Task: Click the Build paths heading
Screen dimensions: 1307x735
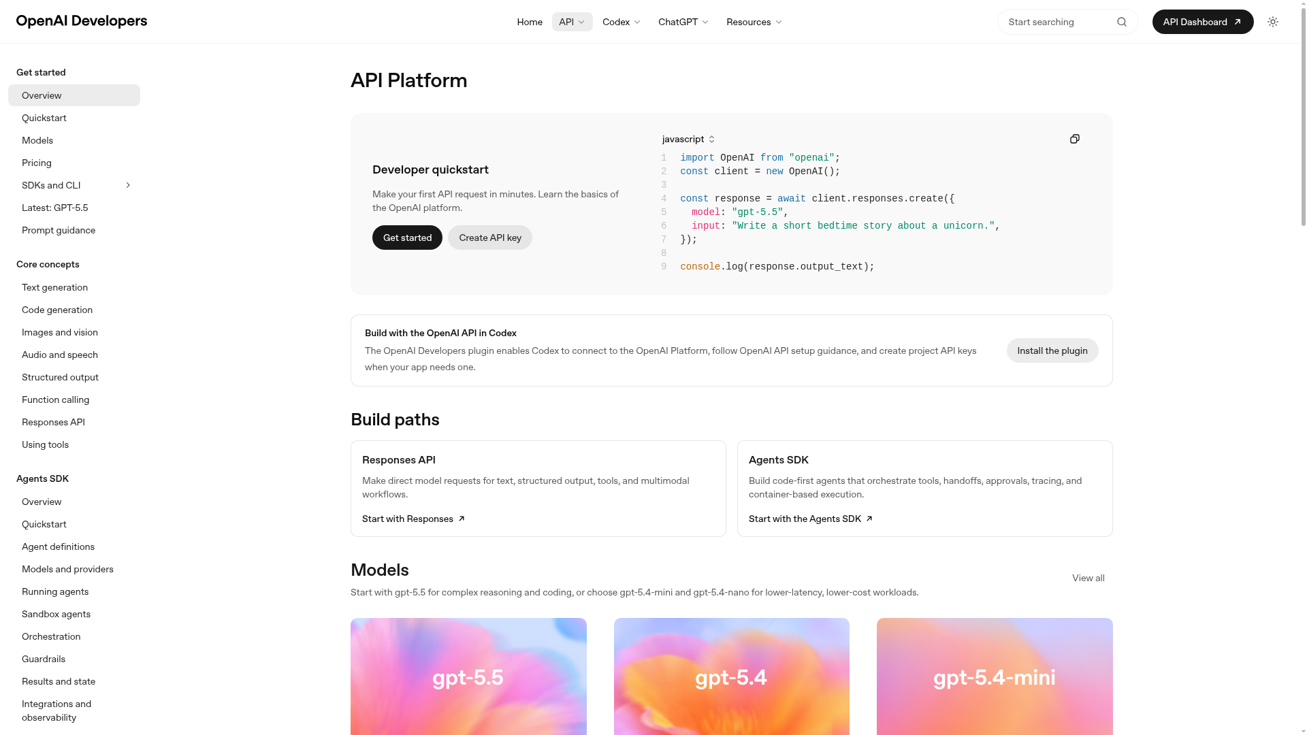Action: [x=395, y=420]
